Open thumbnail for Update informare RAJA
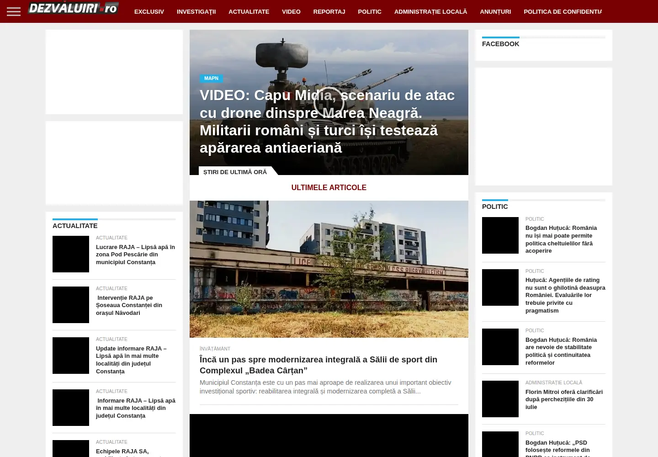 (71, 356)
